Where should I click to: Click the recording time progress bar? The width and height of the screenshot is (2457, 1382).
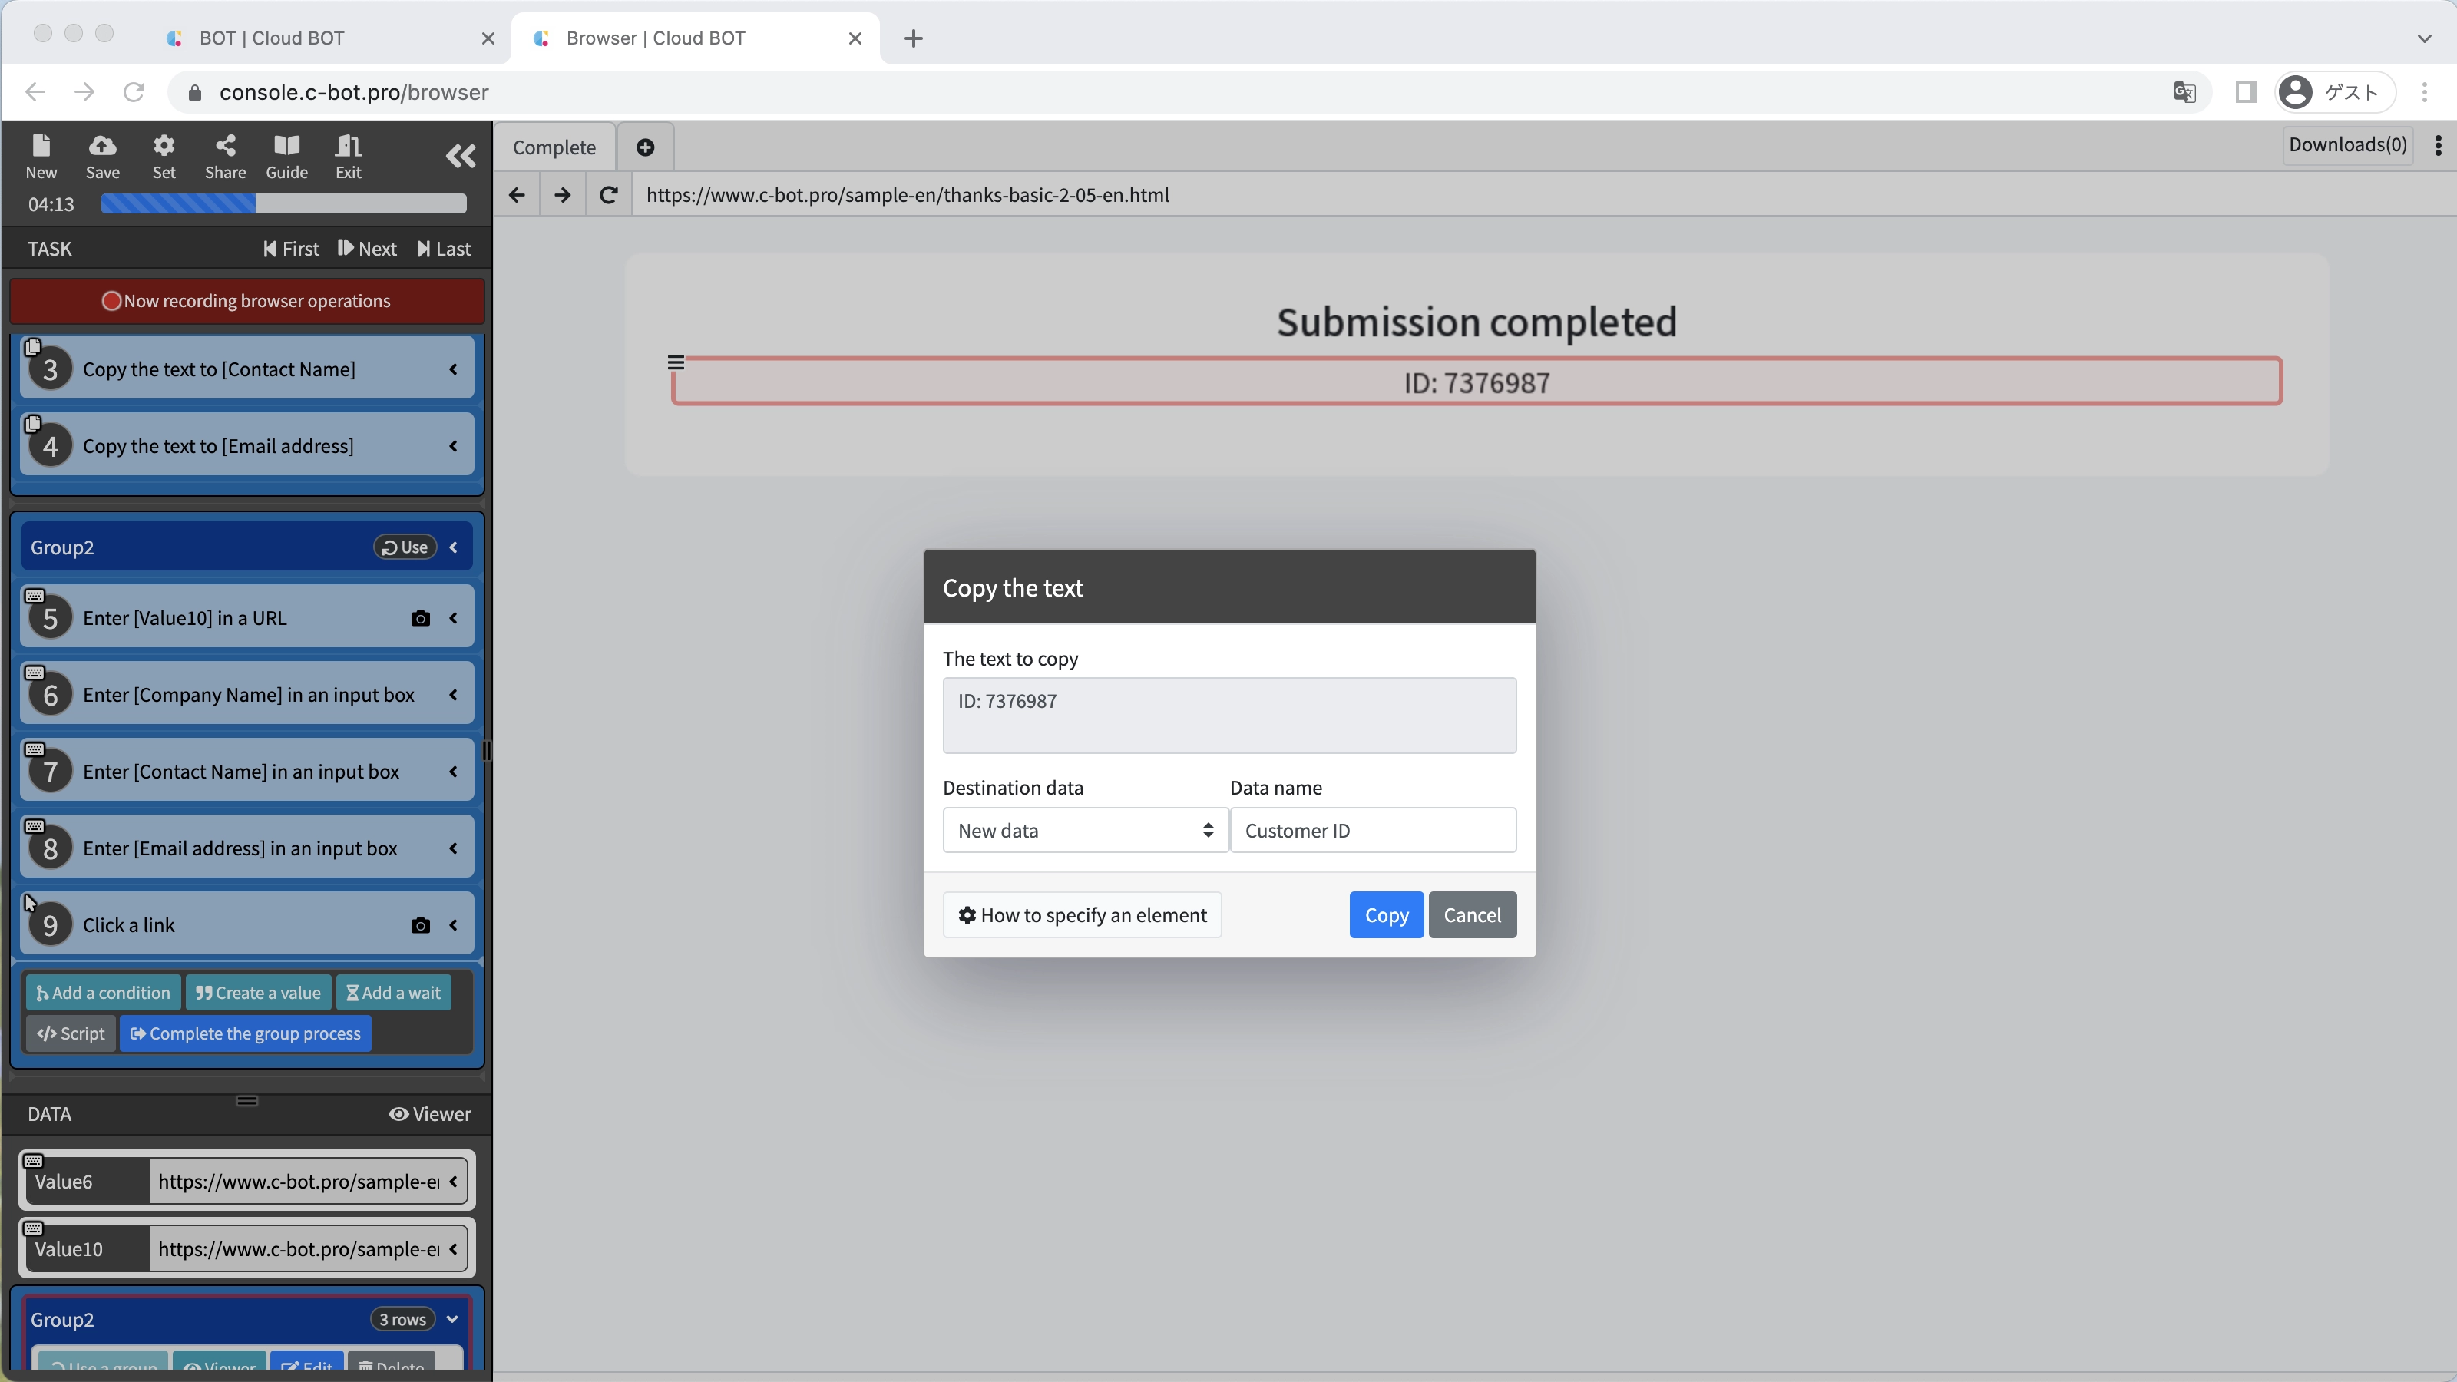(283, 204)
